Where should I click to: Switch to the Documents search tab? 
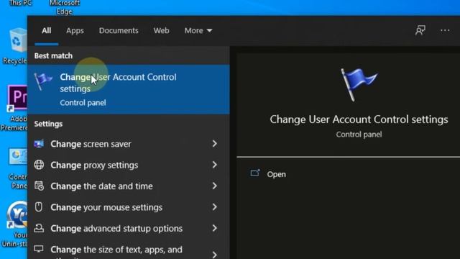119,30
